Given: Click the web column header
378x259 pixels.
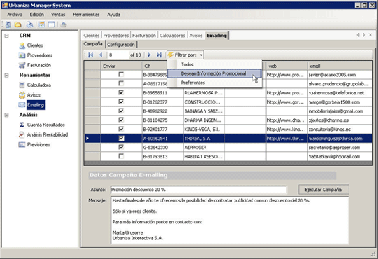Looking at the screenshot, I should click(x=286, y=66).
